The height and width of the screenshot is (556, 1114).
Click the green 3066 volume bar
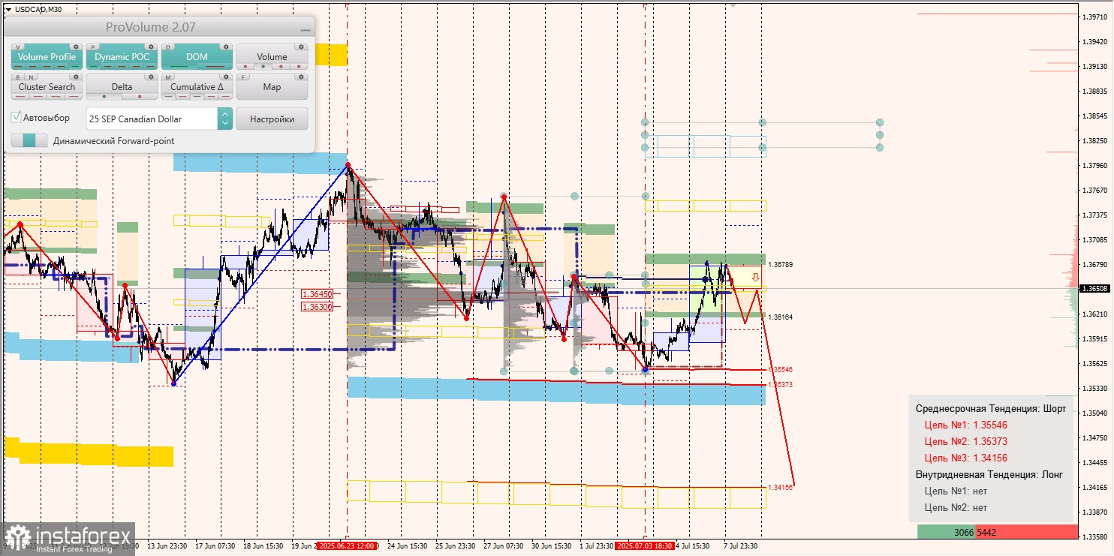[x=947, y=532]
